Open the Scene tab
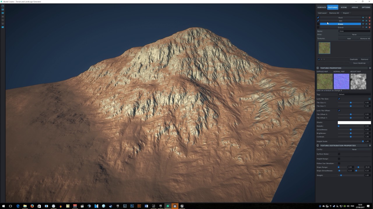This screenshot has height=209, width=373. (x=344, y=7)
